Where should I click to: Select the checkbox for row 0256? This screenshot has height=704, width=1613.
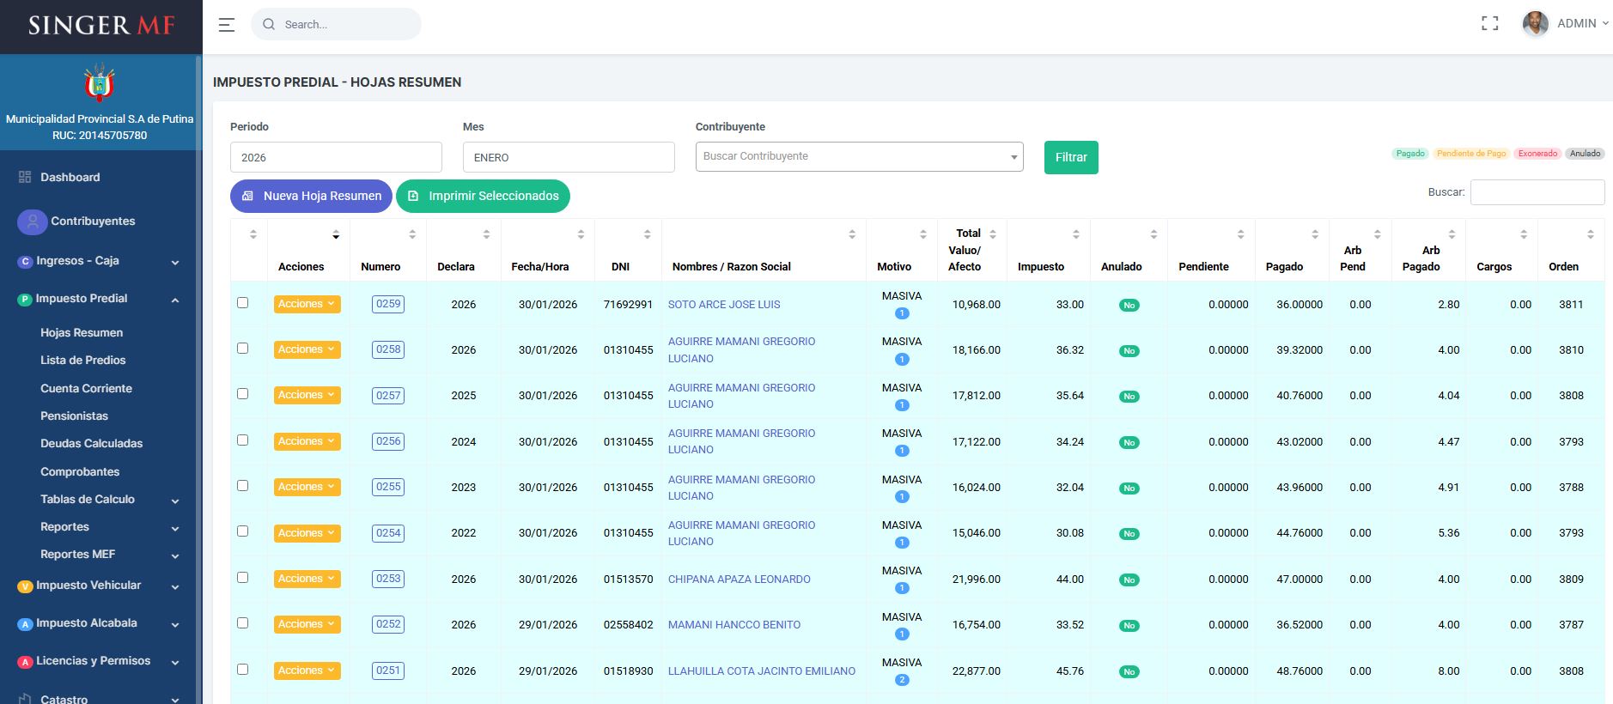point(242,440)
